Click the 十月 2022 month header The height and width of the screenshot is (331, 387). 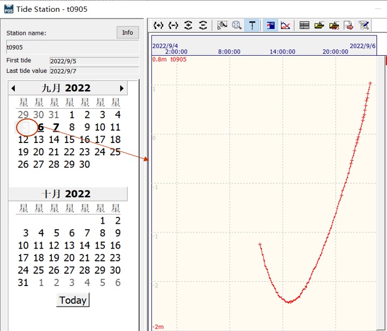[66, 194]
